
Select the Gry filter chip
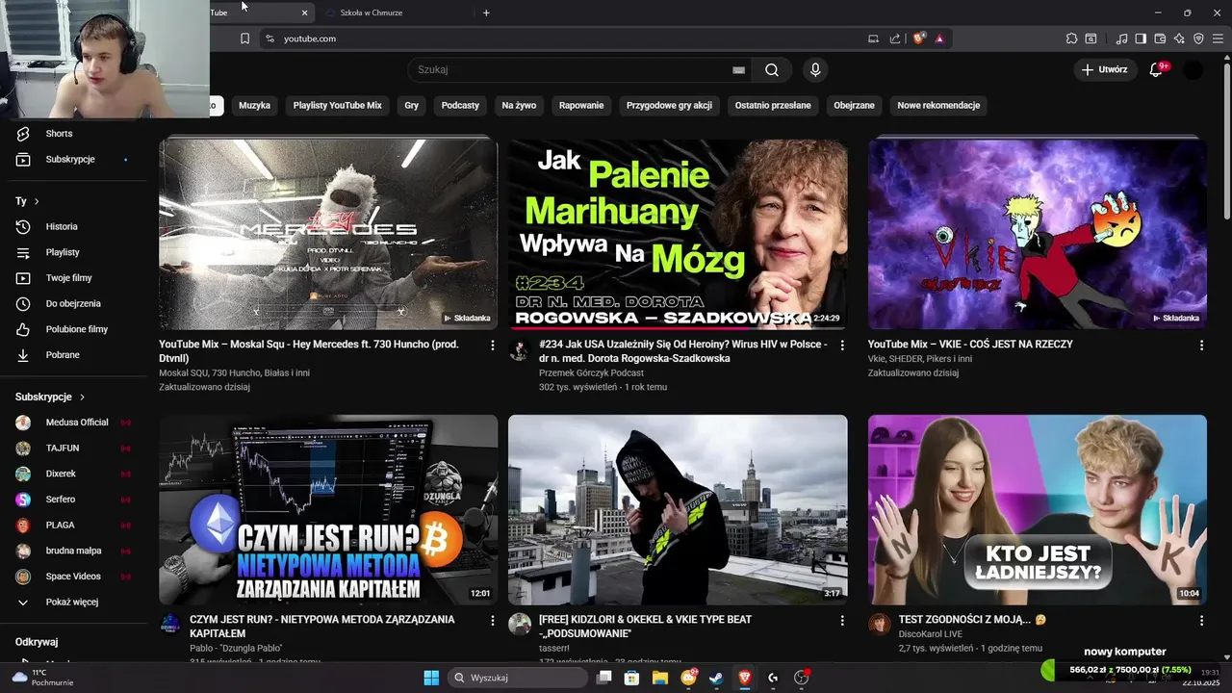tap(412, 105)
